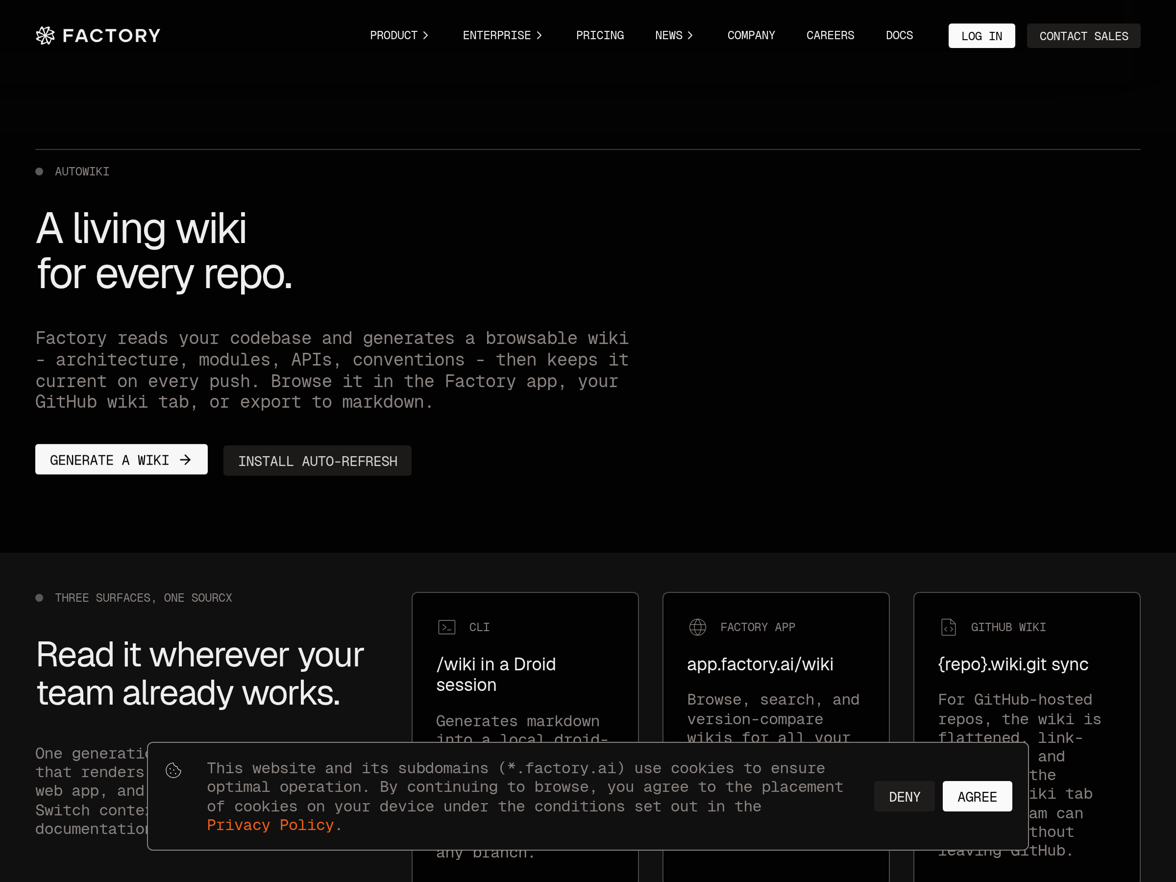Image resolution: width=1176 pixels, height=882 pixels.
Task: Expand the News menu
Action: 674,36
